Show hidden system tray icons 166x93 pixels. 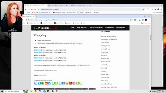click(149, 91)
